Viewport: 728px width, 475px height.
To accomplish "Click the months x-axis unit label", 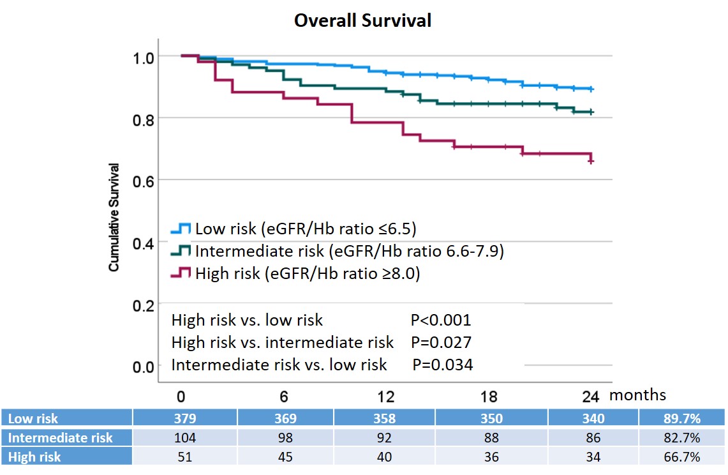I will [x=637, y=395].
